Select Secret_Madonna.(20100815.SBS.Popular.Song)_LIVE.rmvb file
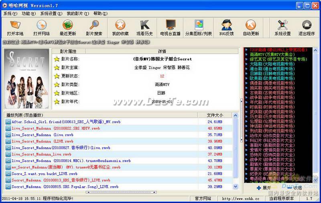 point(65,187)
